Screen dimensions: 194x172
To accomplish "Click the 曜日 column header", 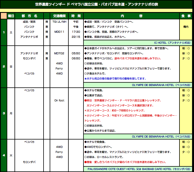I will 11,16.
